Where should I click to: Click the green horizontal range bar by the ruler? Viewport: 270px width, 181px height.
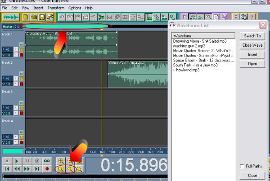(13, 151)
